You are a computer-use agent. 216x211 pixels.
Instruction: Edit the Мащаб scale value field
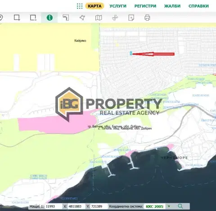[x=54, y=206]
